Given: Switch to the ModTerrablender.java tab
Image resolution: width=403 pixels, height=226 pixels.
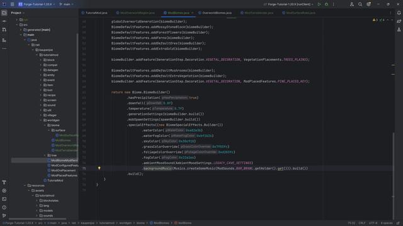Looking at the screenshot, I should [257, 13].
